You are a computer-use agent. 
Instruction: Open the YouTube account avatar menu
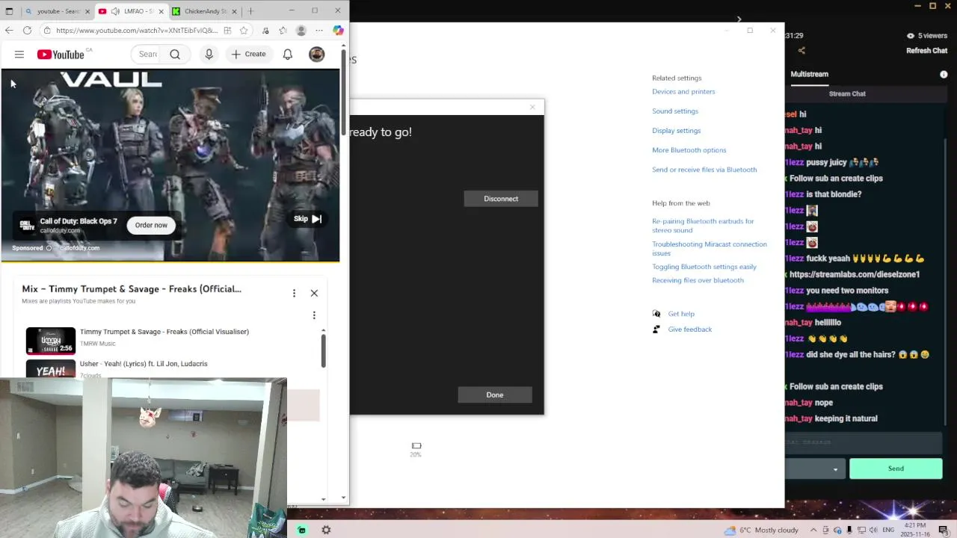pos(317,55)
